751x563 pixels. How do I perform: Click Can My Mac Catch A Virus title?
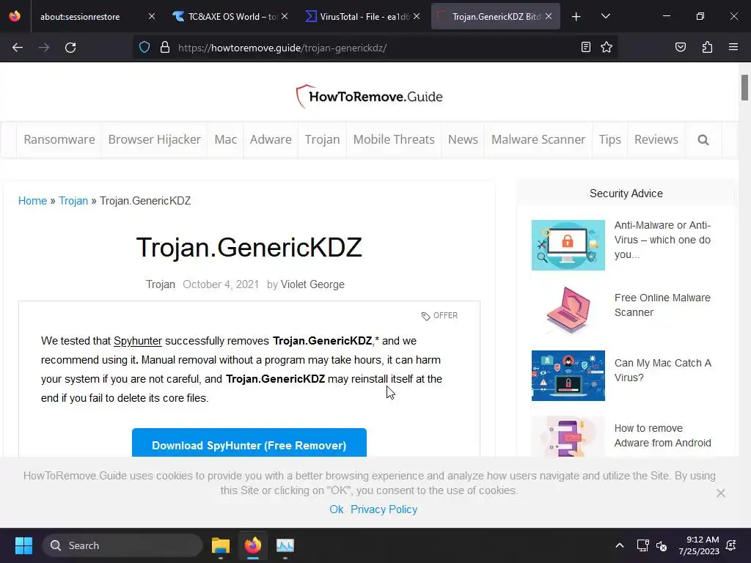(x=663, y=370)
